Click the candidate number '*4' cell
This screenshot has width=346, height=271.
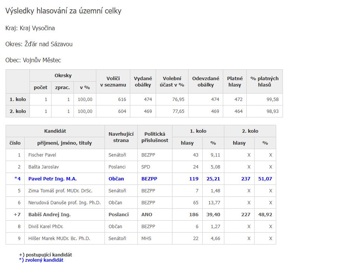coord(15,179)
